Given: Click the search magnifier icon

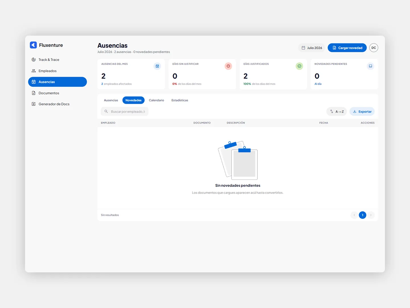Looking at the screenshot, I should tap(106, 112).
